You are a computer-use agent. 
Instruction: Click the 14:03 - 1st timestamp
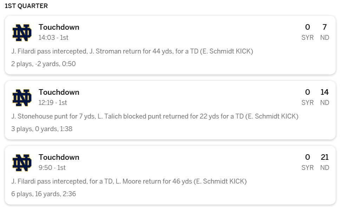coord(53,37)
